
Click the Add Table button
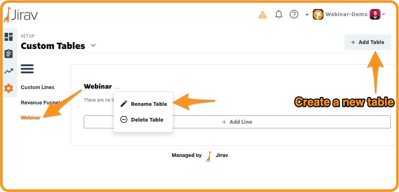tap(368, 42)
